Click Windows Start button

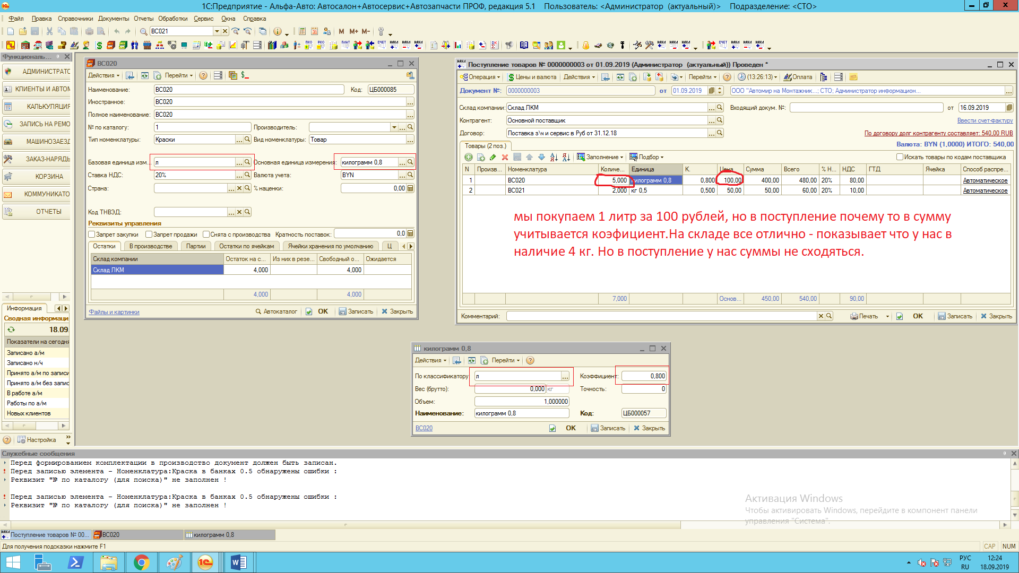point(13,562)
